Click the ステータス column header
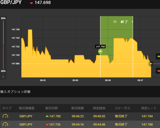Viewport: 160px width, 128px height. 122,108
